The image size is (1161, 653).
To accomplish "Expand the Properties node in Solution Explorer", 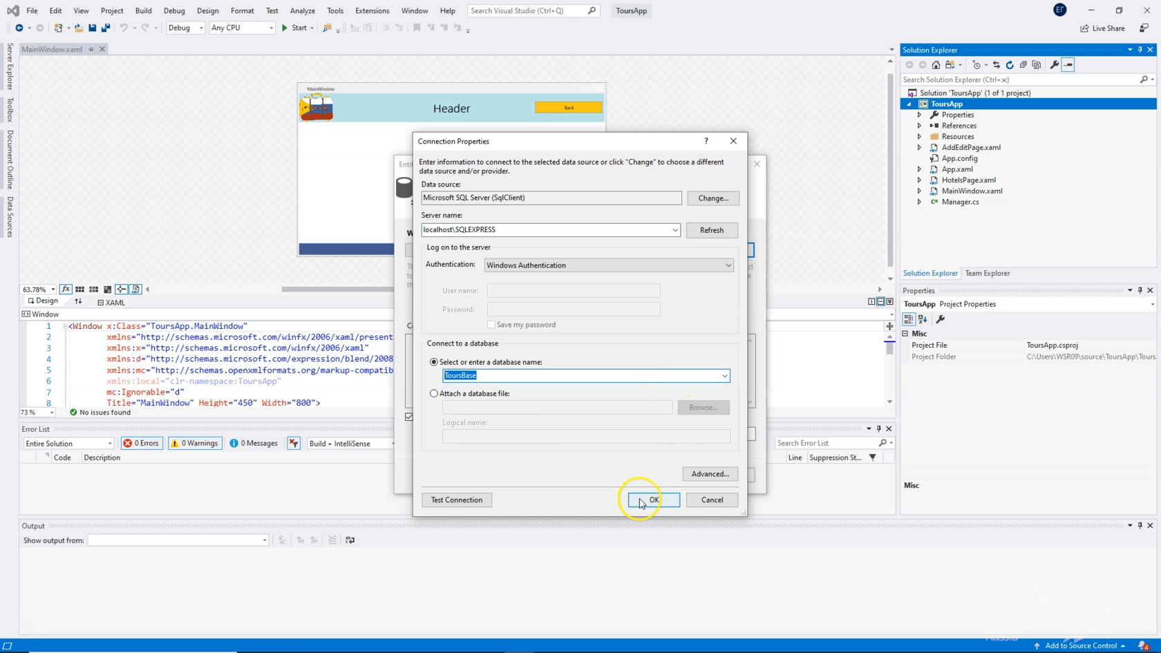I will pyautogui.click(x=919, y=115).
